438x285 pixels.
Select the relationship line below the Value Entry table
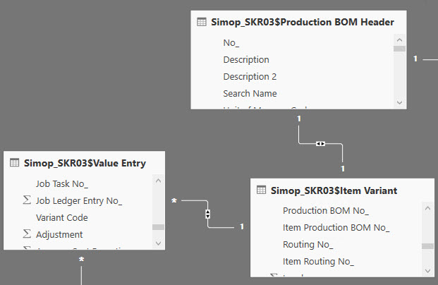[x=81, y=276]
